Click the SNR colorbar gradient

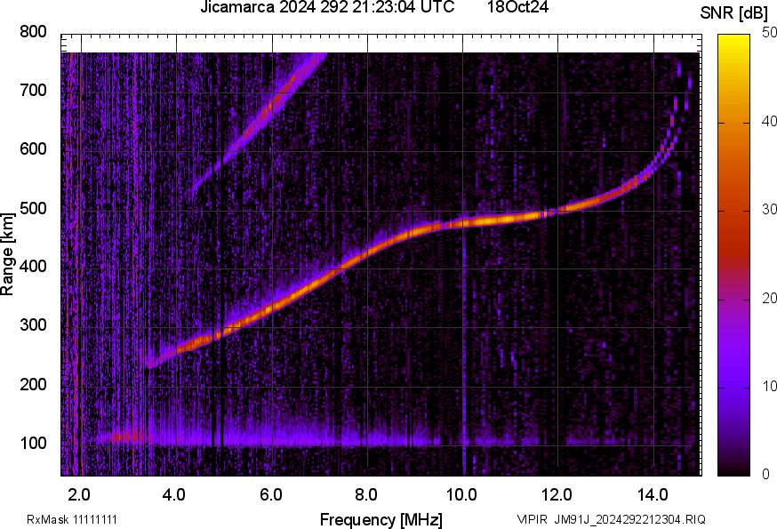734,255
